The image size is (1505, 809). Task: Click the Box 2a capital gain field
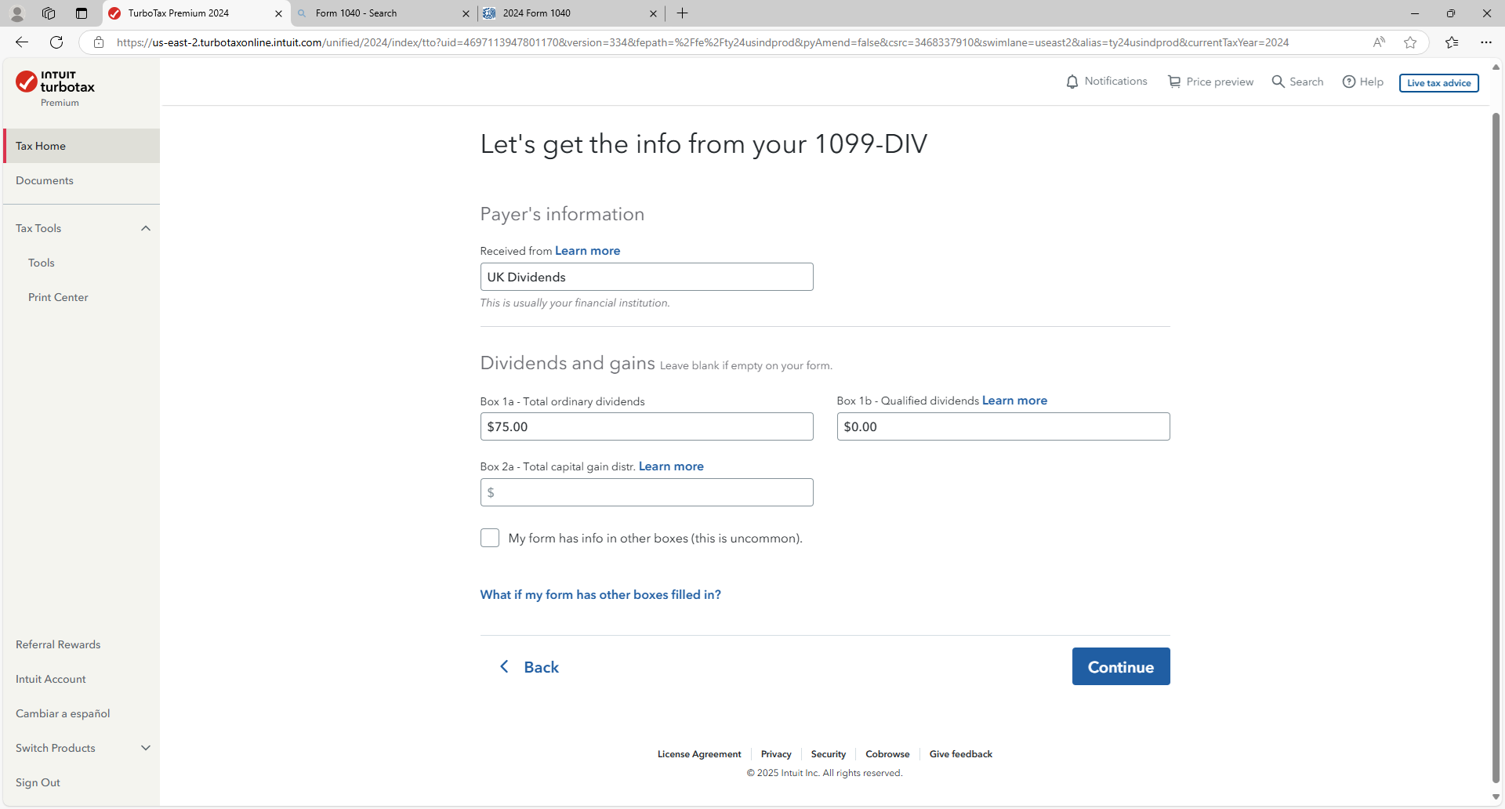[647, 492]
